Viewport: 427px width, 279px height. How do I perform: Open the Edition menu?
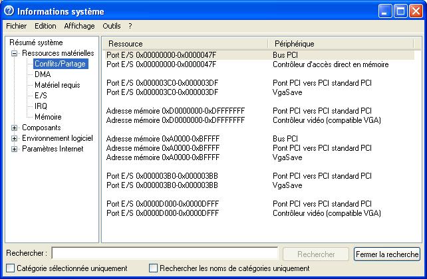pos(45,26)
